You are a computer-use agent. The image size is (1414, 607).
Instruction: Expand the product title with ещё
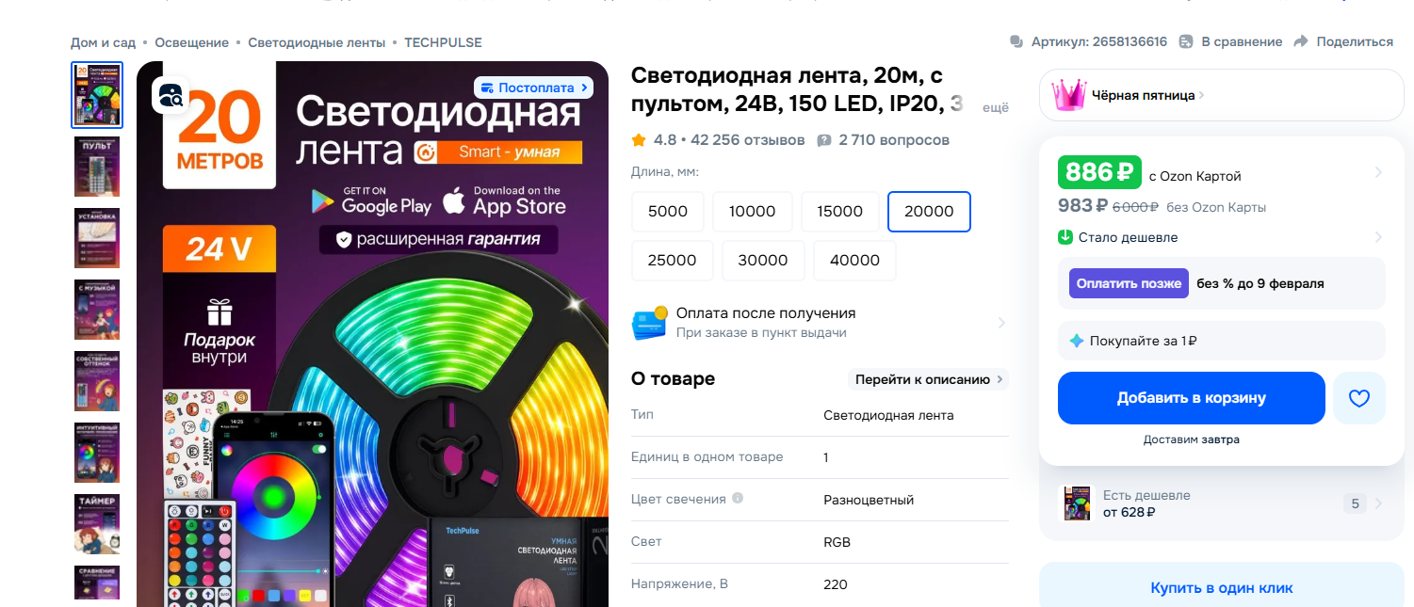[996, 107]
